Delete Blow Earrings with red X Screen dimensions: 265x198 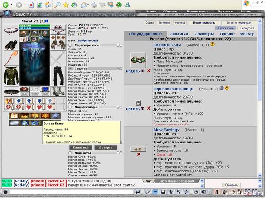point(139,154)
